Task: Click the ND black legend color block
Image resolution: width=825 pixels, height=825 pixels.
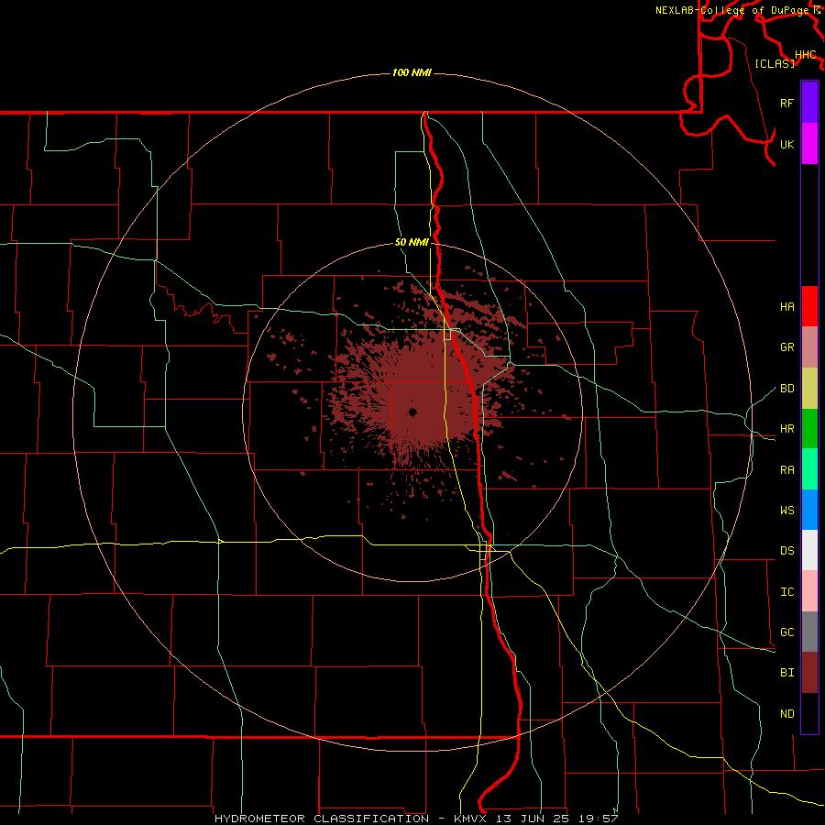Action: [809, 713]
